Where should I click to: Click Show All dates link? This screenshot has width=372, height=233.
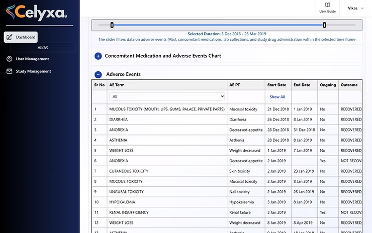coord(277,97)
